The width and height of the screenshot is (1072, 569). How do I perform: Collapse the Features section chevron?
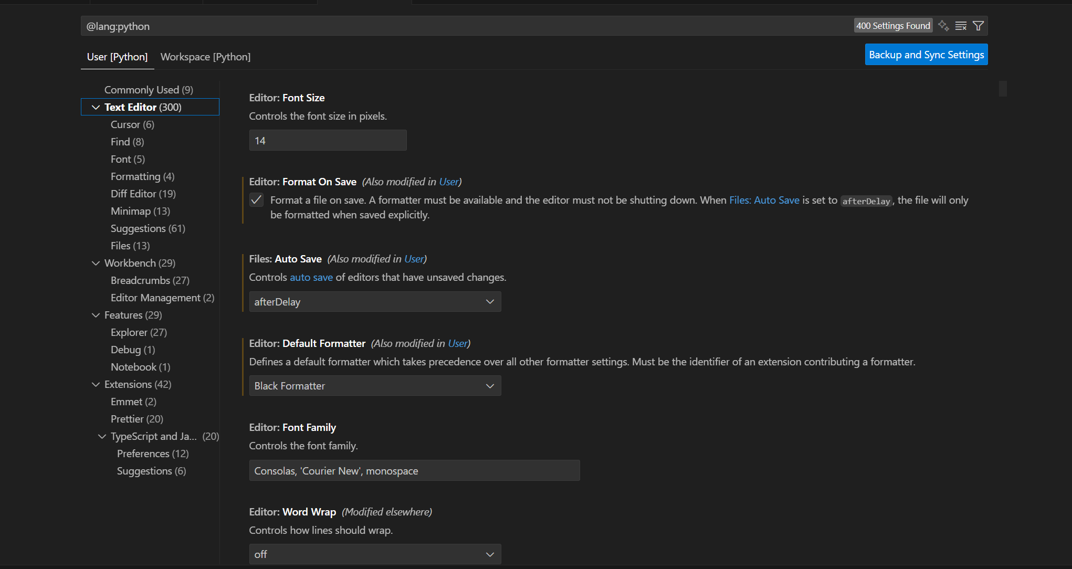coord(96,315)
